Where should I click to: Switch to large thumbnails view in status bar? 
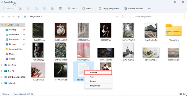point(184,94)
